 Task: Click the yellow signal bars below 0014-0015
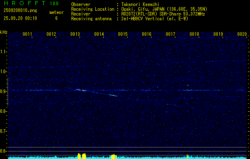[x=114, y=157]
